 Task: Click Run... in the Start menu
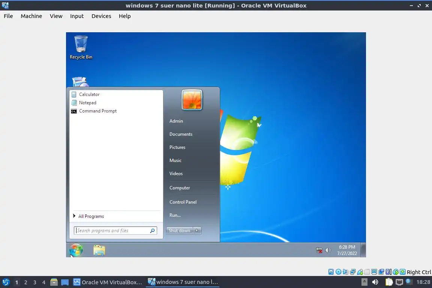175,215
